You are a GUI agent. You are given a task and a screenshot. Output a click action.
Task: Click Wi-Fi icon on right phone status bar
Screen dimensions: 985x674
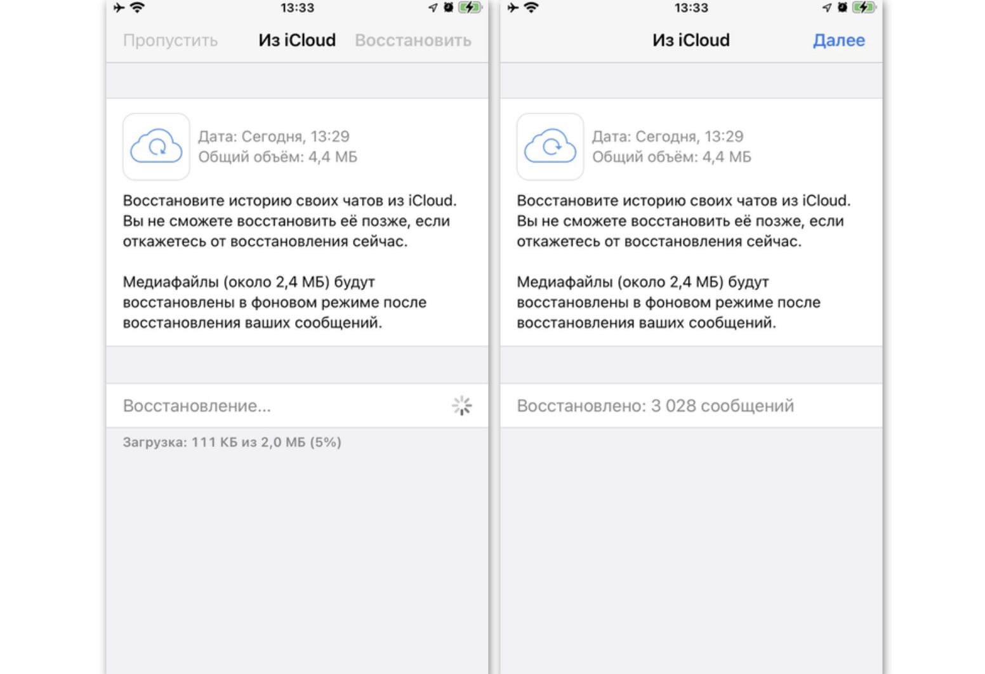[532, 8]
